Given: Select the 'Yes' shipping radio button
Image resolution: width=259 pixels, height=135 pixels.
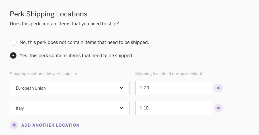Looking at the screenshot, I should 13,55.
